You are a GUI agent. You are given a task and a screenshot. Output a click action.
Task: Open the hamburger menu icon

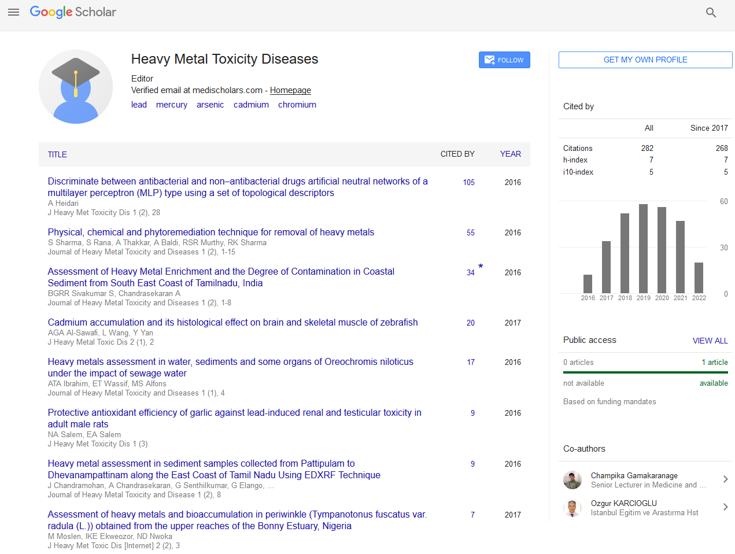(x=14, y=12)
